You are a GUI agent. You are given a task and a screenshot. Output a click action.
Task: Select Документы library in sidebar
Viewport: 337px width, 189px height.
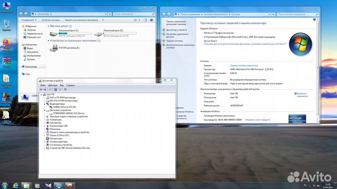[x=32, y=52]
